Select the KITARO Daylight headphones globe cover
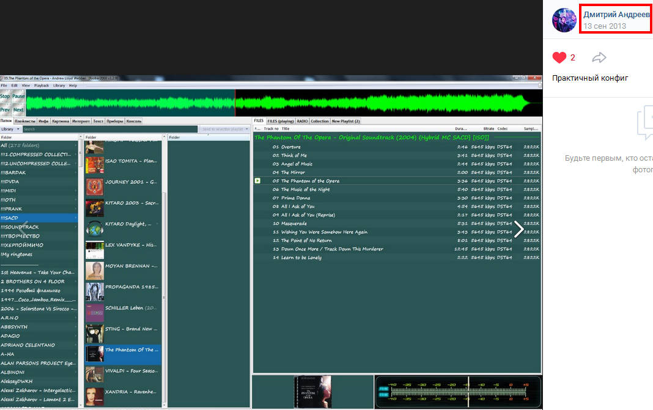Image resolution: width=653 pixels, height=410 pixels. click(x=94, y=228)
